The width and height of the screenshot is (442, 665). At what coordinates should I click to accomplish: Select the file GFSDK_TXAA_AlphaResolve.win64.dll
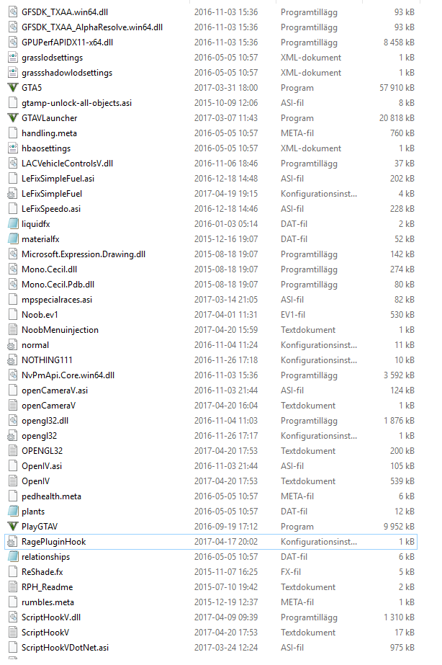[x=92, y=27]
